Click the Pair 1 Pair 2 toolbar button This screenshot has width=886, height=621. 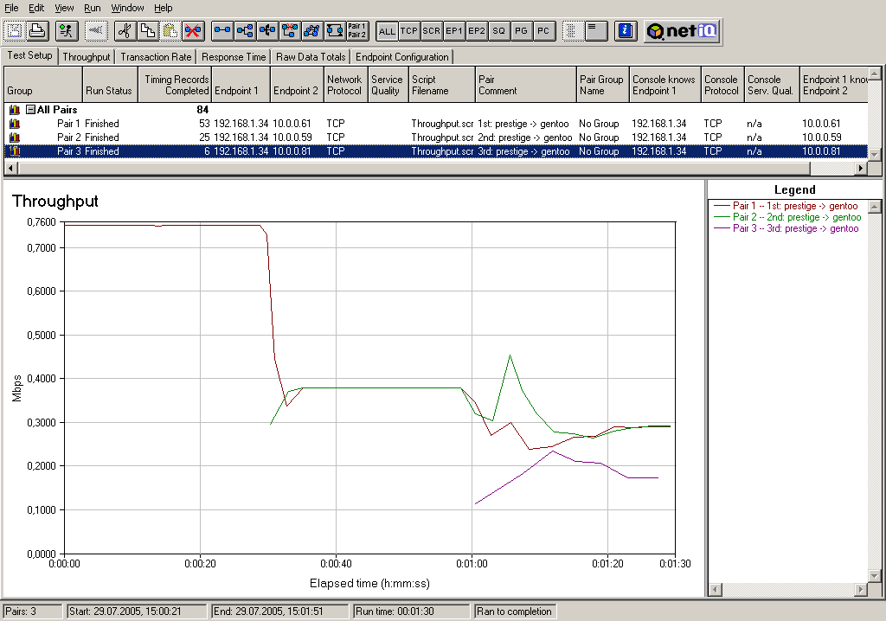357,30
